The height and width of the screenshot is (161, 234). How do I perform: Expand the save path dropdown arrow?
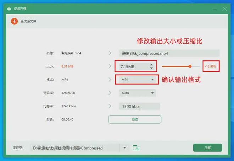(124, 148)
